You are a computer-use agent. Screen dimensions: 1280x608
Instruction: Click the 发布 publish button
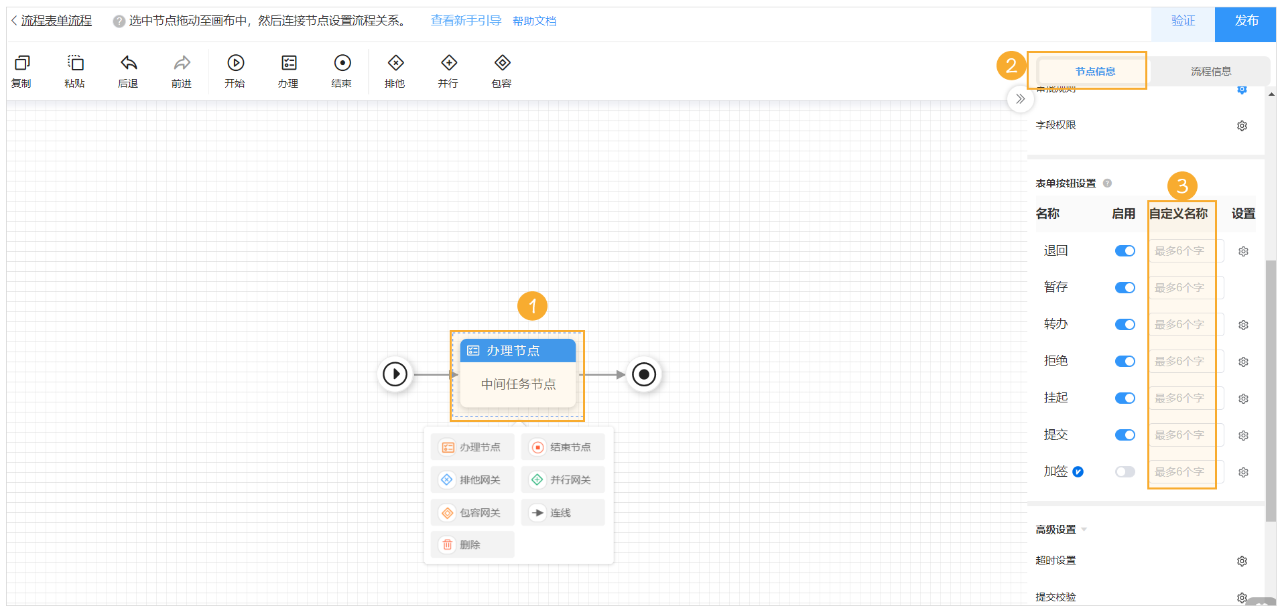coord(1245,20)
